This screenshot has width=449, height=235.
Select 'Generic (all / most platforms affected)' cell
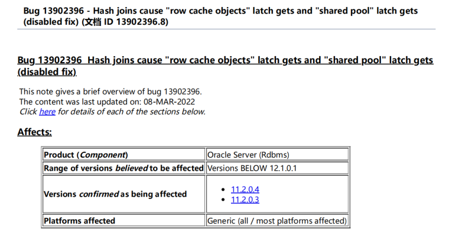(x=277, y=220)
